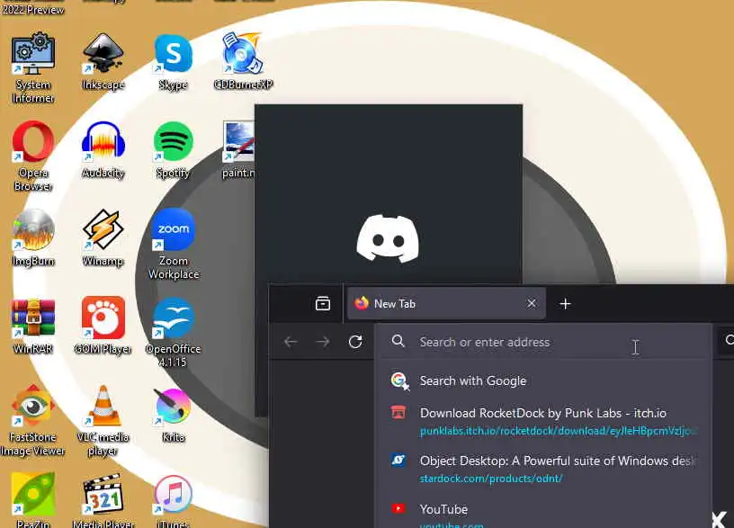This screenshot has height=528, width=734.
Task: Launch Inkscape from the desktop
Action: tap(103, 62)
